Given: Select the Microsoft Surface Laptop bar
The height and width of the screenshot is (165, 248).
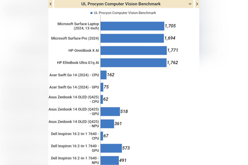Looking at the screenshot, I should click(x=132, y=26).
